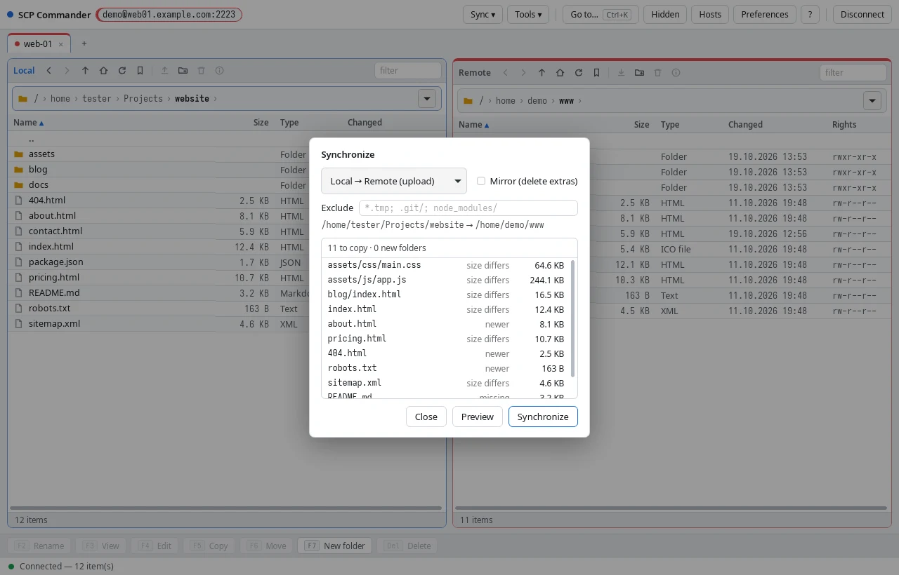This screenshot has height=575, width=899.
Task: Go to parent directory in Local panel
Action: (86, 70)
